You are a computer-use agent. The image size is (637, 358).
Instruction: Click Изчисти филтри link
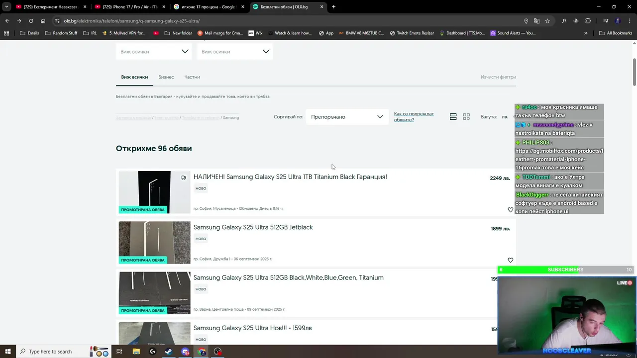click(498, 77)
